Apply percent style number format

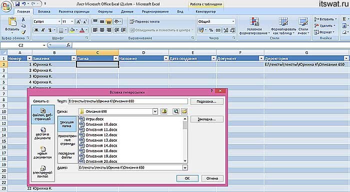click(x=211, y=30)
